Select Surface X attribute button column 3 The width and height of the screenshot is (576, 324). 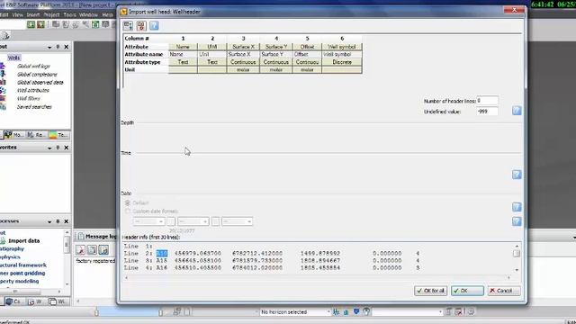click(x=243, y=47)
